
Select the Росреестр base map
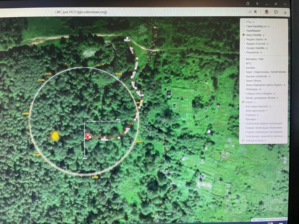point(243,52)
